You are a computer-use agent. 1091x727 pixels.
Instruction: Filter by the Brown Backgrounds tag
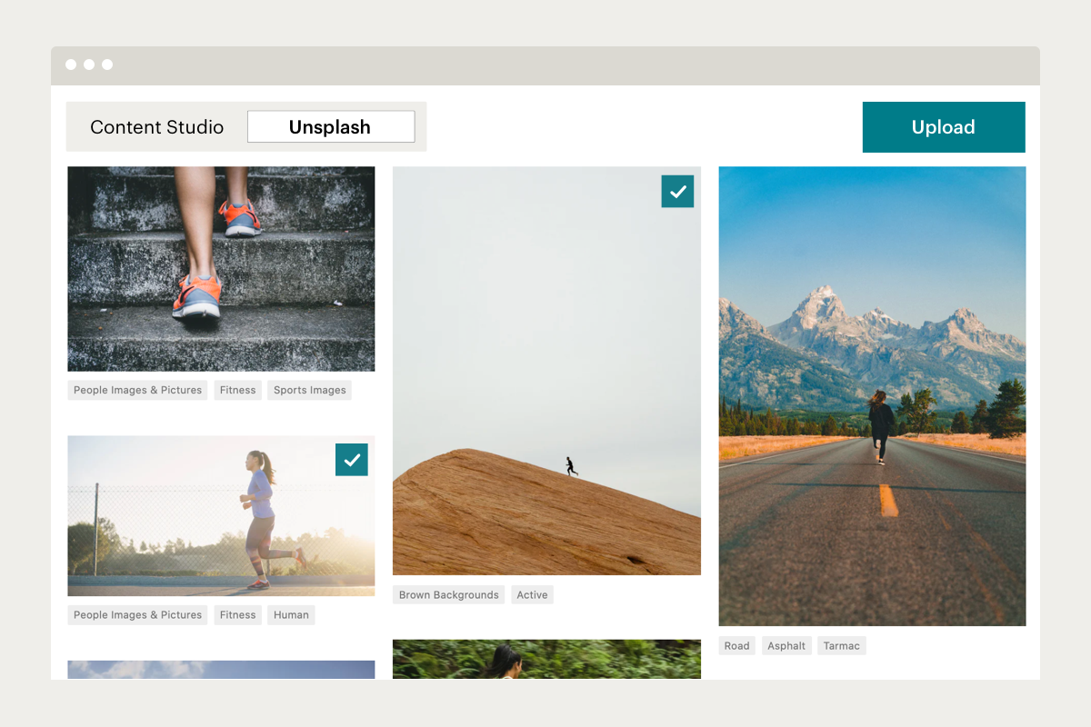tap(448, 595)
